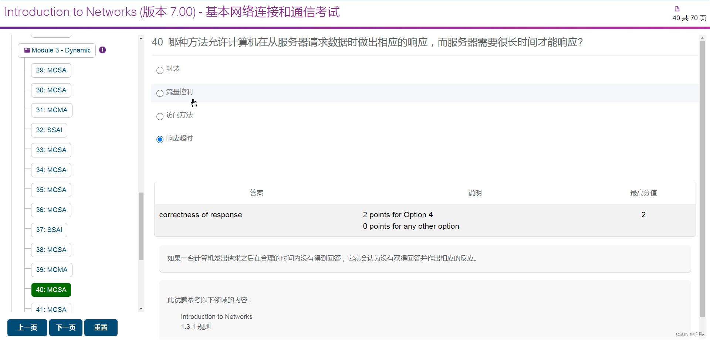
Task: Select the 流量控制 answer option
Action: click(x=159, y=93)
